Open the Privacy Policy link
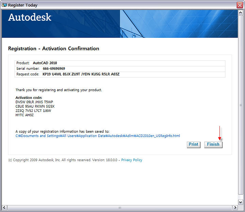Viewport: 245px width, 212px height. (x=132, y=160)
